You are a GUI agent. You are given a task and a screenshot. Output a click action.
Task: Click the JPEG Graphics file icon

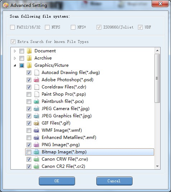36,116
